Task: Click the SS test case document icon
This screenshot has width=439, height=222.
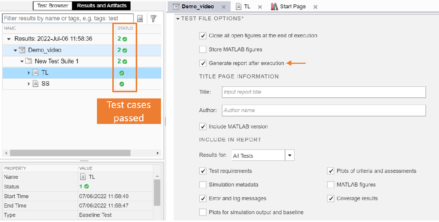Action: pyautogui.click(x=35, y=84)
